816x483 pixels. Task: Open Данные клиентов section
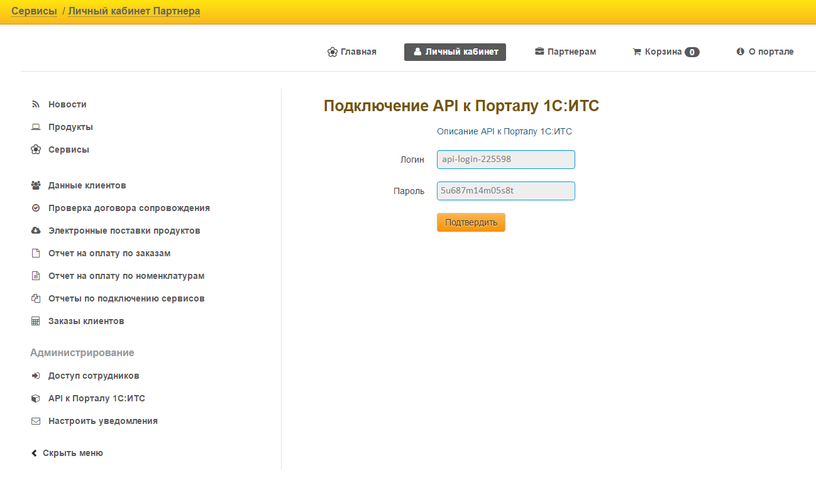pyautogui.click(x=87, y=185)
